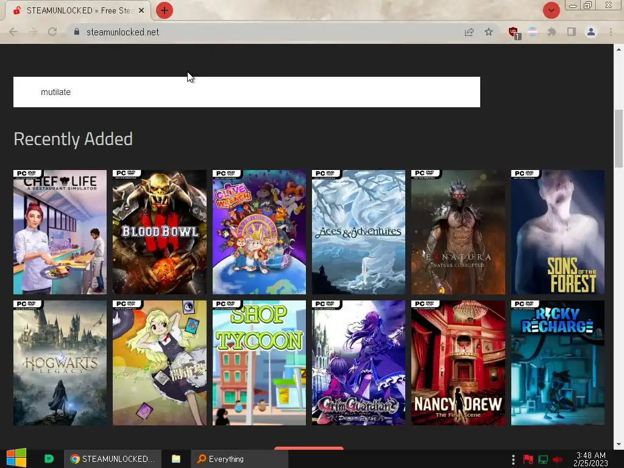Open Grim Guardians Demon Purge cover
Image resolution: width=624 pixels, height=468 pixels.
(x=358, y=363)
